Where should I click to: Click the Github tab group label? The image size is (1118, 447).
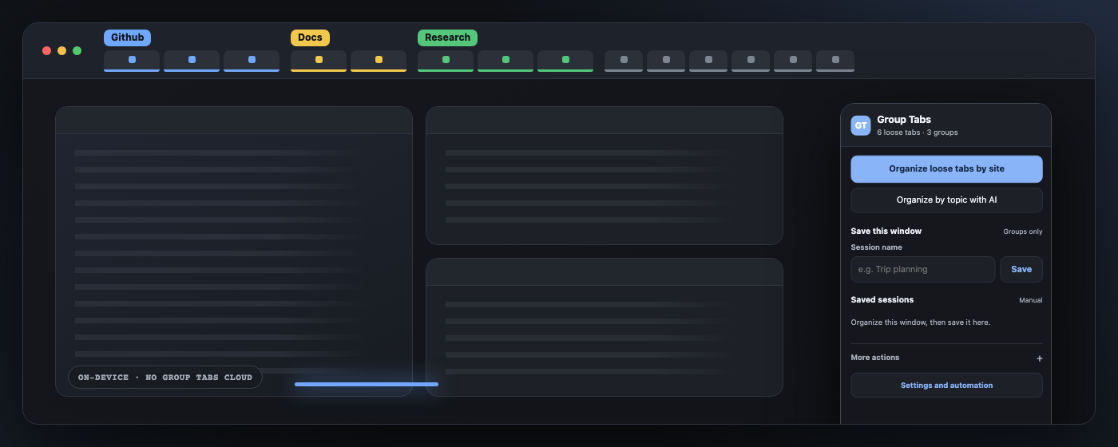(127, 38)
